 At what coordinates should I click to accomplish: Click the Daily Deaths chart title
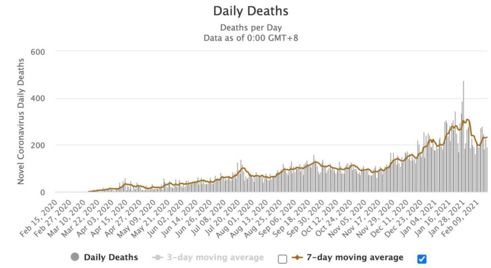click(x=251, y=11)
